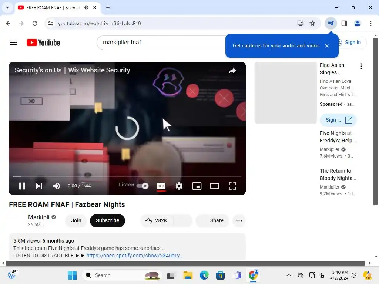The image size is (379, 284).
Task: Skip to the next video
Action: (x=39, y=186)
